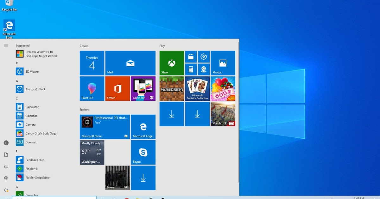Open Feedback Hub from app list
Image resolution: width=380 pixels, height=199 pixels.
pos(45,160)
